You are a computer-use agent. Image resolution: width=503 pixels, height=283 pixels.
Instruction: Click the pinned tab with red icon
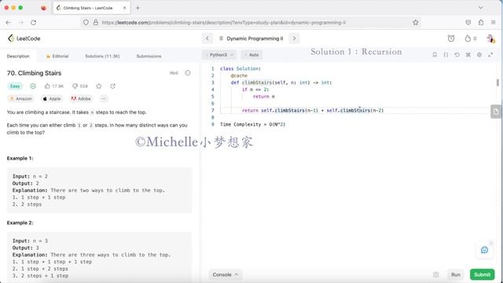click(44, 8)
